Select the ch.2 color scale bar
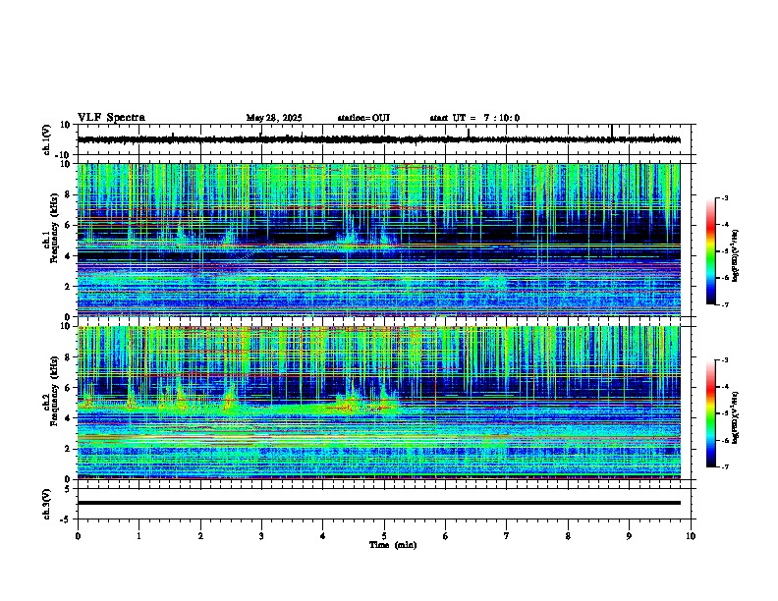 (711, 413)
